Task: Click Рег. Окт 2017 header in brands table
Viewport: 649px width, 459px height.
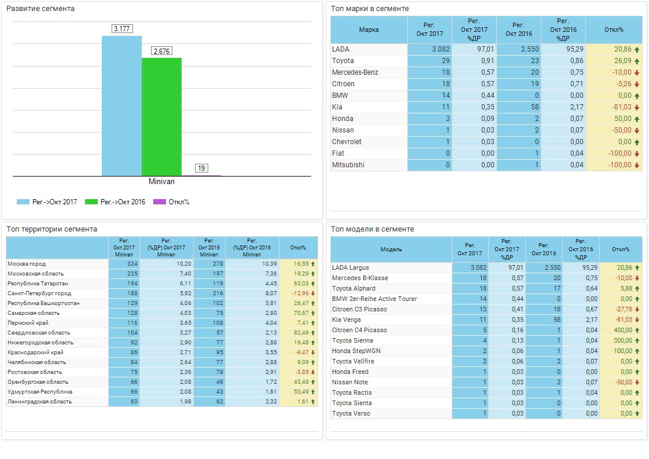Action: (430, 30)
